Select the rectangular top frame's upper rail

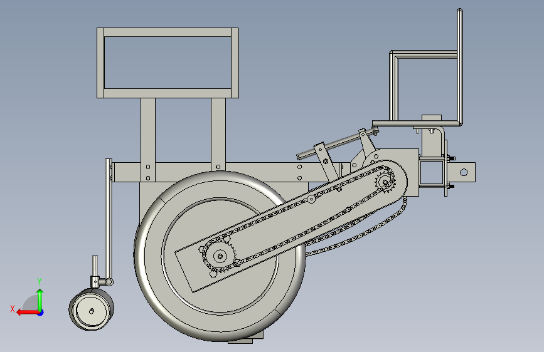pos(168,32)
